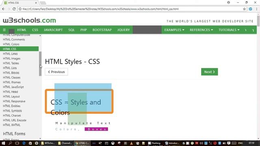Open Windows taskbar search

pyautogui.click(x=10, y=143)
